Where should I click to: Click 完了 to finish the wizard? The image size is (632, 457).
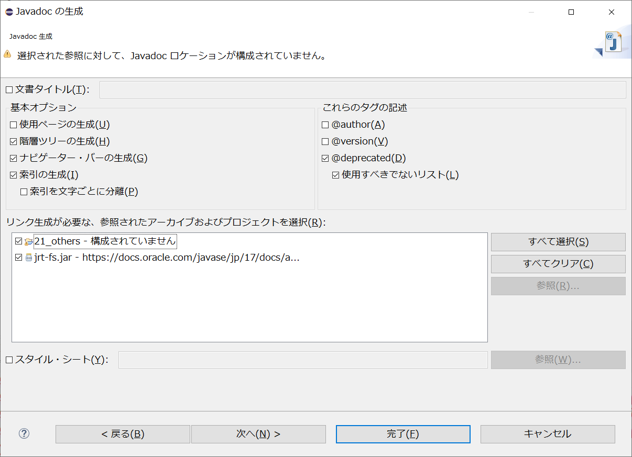pyautogui.click(x=402, y=434)
